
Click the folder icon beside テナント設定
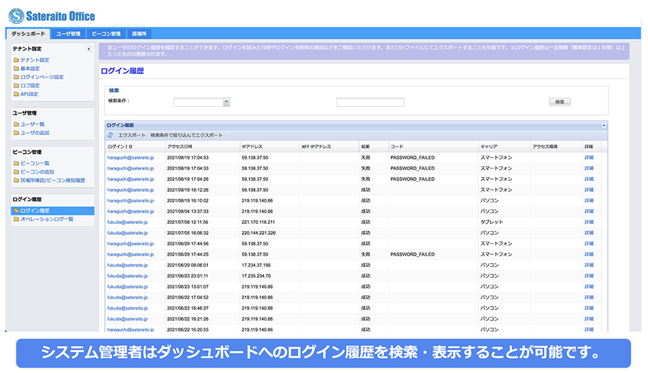[16, 60]
